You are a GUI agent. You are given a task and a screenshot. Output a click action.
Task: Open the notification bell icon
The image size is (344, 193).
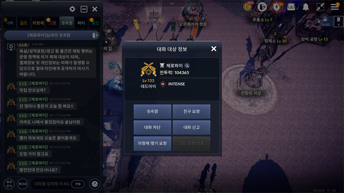tap(306, 7)
